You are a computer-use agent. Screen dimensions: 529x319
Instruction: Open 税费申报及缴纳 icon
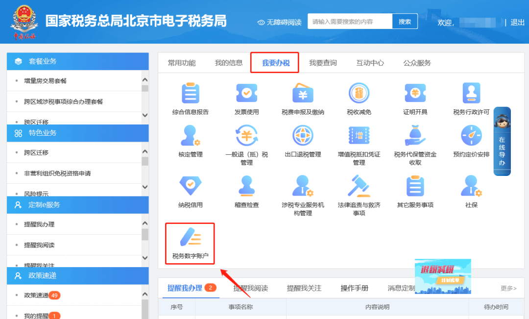[x=303, y=93]
